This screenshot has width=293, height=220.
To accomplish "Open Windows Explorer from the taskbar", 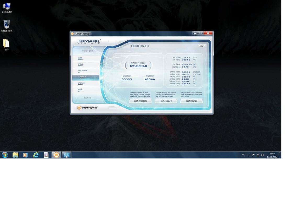I will [15, 155].
